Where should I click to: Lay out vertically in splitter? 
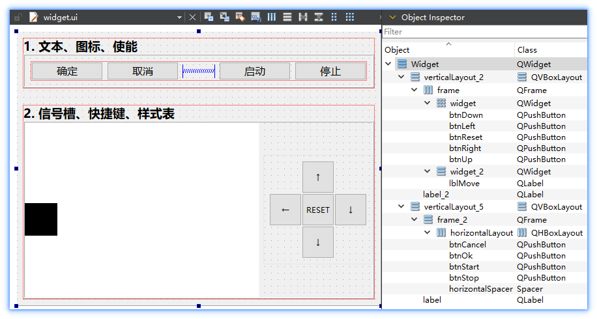319,17
